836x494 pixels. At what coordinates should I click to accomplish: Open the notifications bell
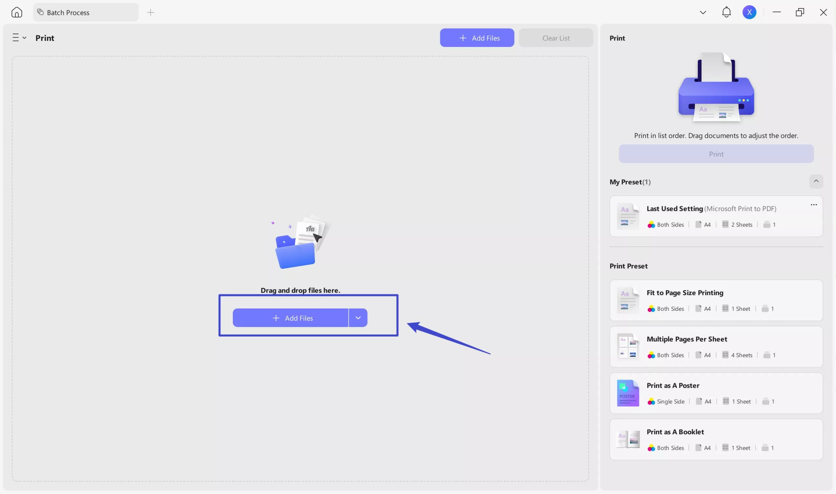tap(726, 12)
